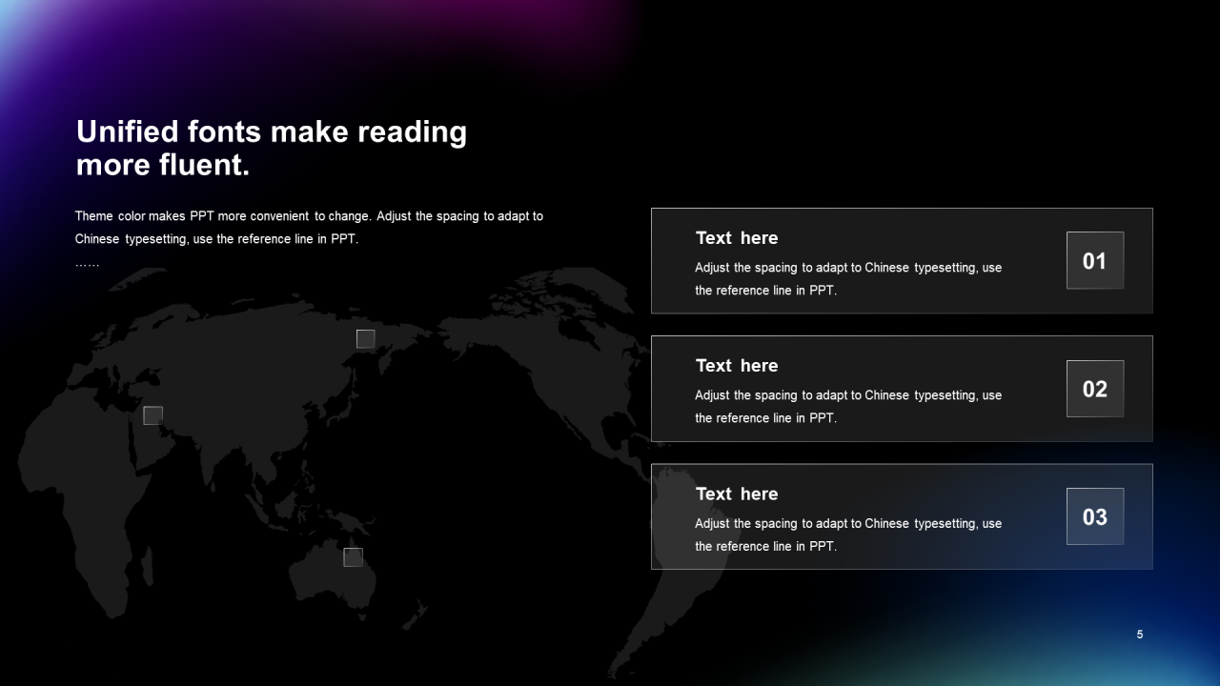Click the description text in the 02 card
Image resolution: width=1220 pixels, height=686 pixels.
click(848, 407)
